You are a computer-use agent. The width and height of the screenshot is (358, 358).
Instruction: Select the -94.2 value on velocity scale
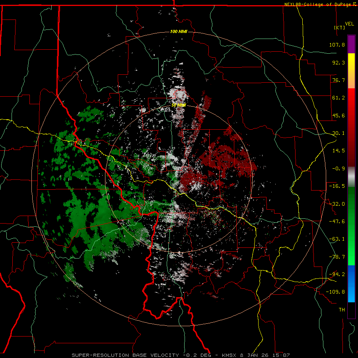click(337, 274)
